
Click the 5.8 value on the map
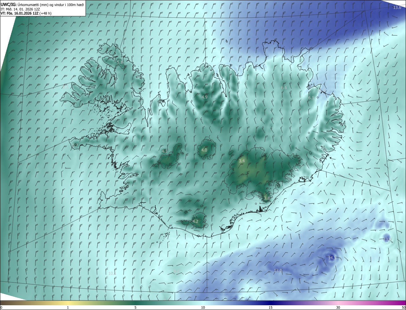tap(120, 62)
